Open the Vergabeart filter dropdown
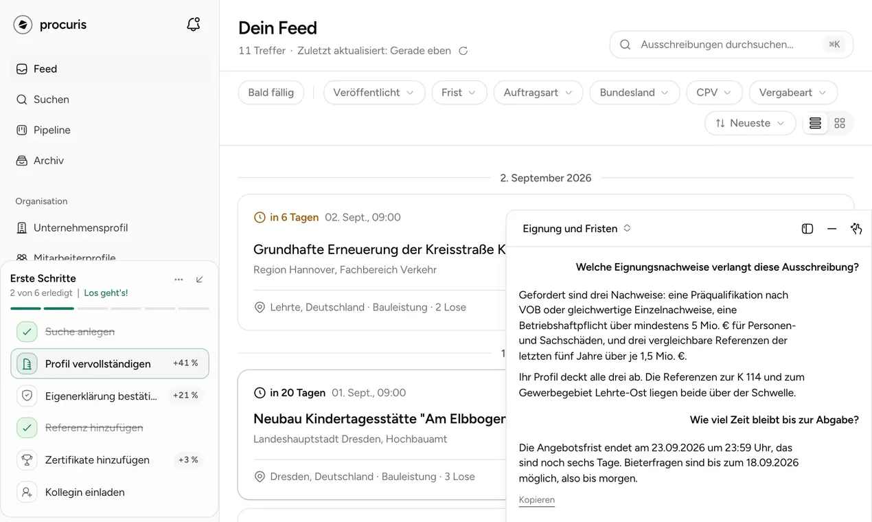Viewport: 872px width, 522px height. tap(794, 93)
